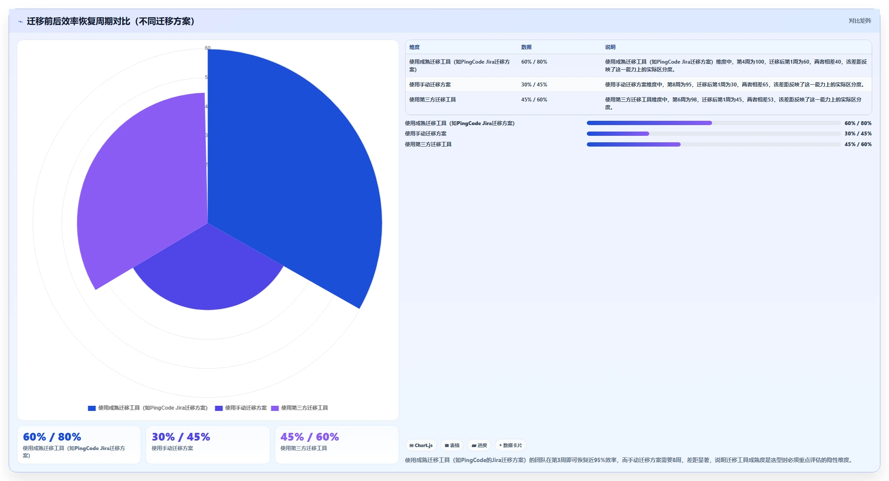
Task: Click the 维度 column header
Action: (414, 47)
